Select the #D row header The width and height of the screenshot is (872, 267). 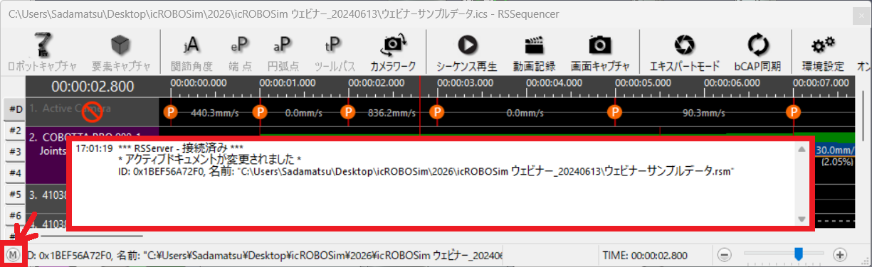click(x=15, y=109)
